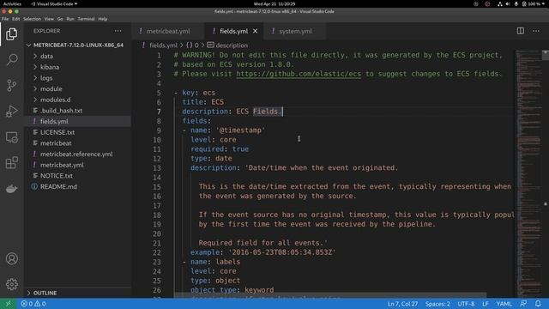Image resolution: width=549 pixels, height=309 pixels.
Task: Change the Ln 7, Col 27 cursor position
Action: pyautogui.click(x=402, y=304)
